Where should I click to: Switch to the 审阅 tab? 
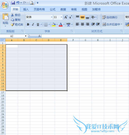(74, 9)
